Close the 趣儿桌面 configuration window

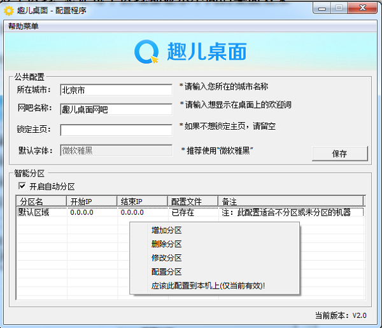click(362, 8)
